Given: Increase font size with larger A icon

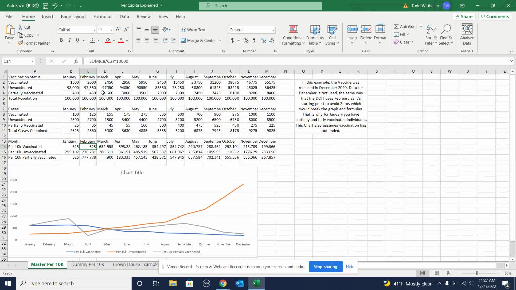Looking at the screenshot, I should click(118, 30).
